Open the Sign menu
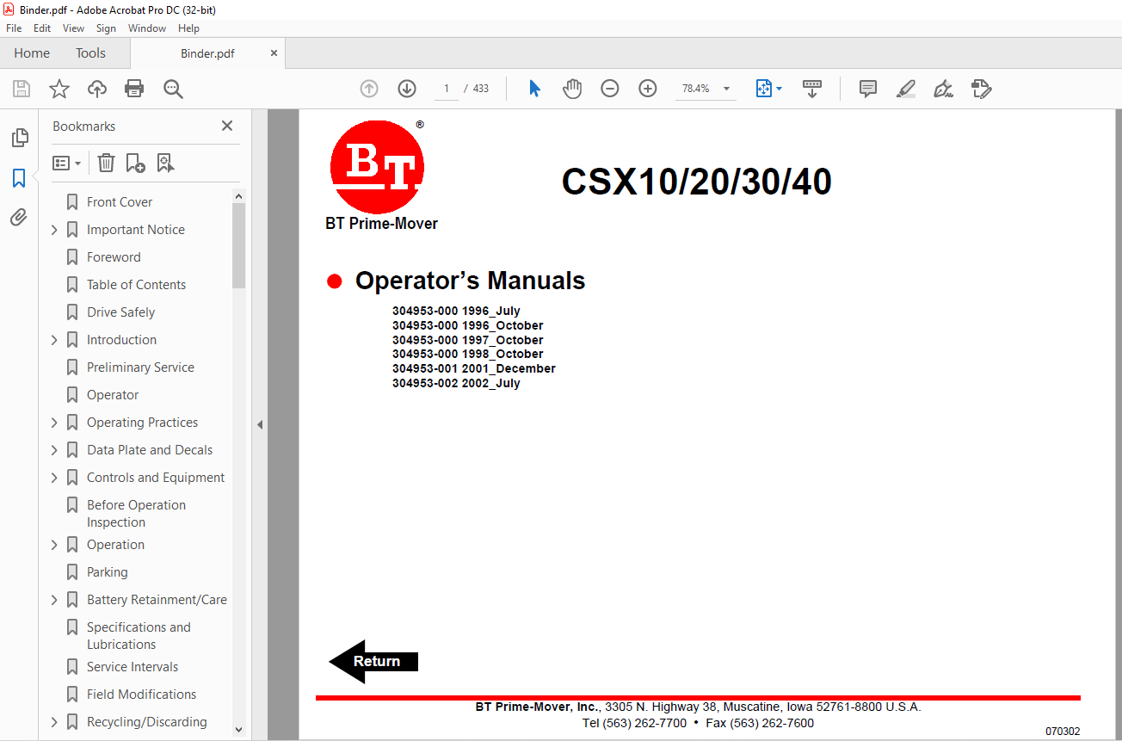Viewport: 1122px width, 741px height. point(106,28)
